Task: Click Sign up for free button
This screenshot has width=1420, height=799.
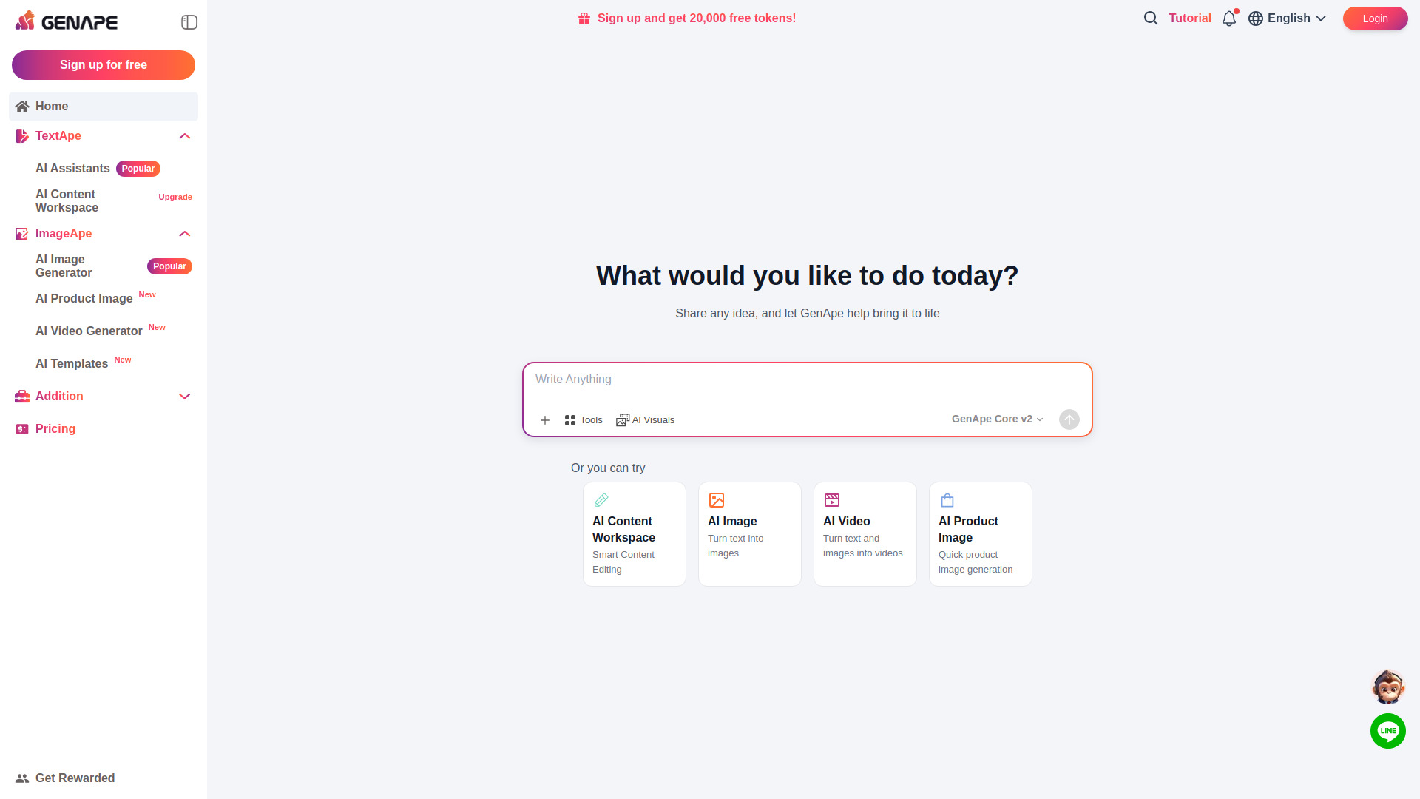Action: click(x=104, y=65)
